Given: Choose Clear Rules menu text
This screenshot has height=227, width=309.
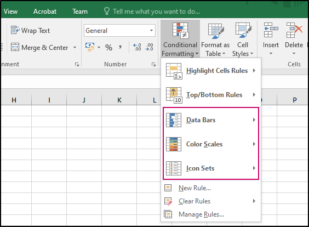Looking at the screenshot, I should coord(194,201).
